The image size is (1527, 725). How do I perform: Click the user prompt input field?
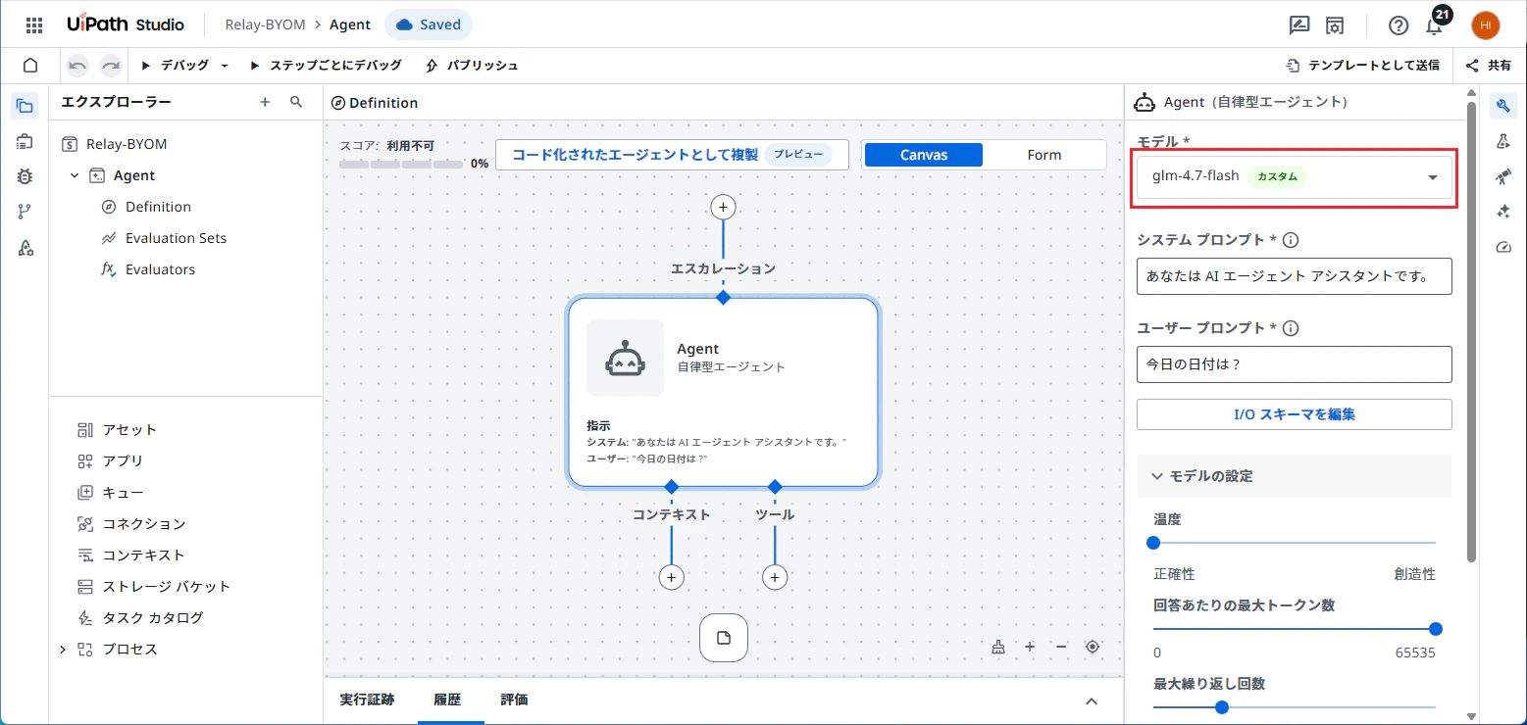(1294, 364)
